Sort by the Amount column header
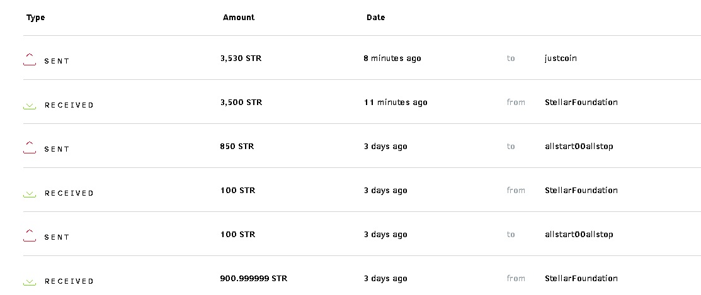 point(239,18)
